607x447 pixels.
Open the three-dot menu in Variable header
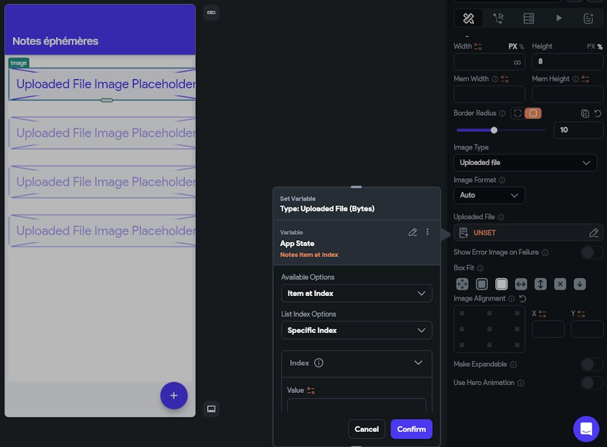[427, 232]
